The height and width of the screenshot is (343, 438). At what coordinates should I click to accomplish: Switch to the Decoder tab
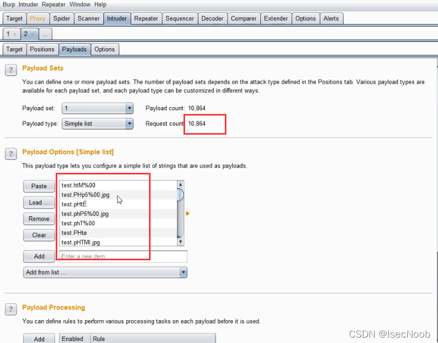(x=212, y=19)
